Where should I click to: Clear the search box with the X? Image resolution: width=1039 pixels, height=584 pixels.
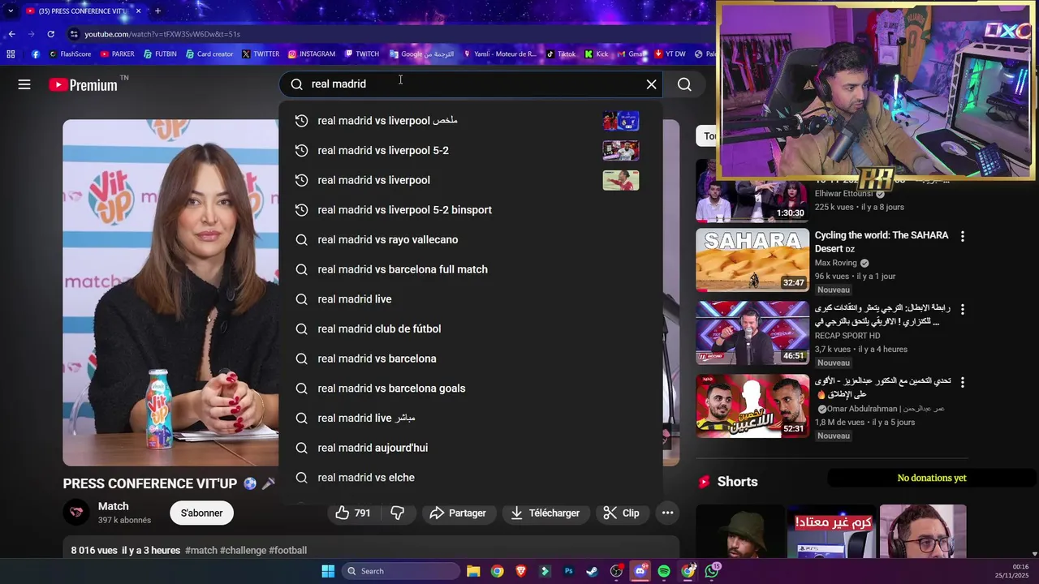[x=651, y=84]
